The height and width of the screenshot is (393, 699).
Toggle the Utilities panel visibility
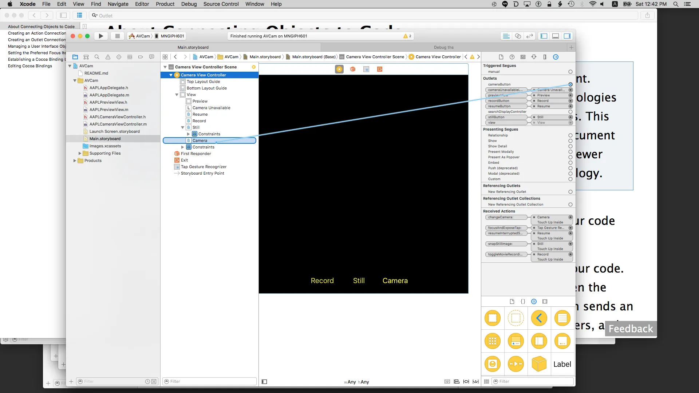point(567,36)
